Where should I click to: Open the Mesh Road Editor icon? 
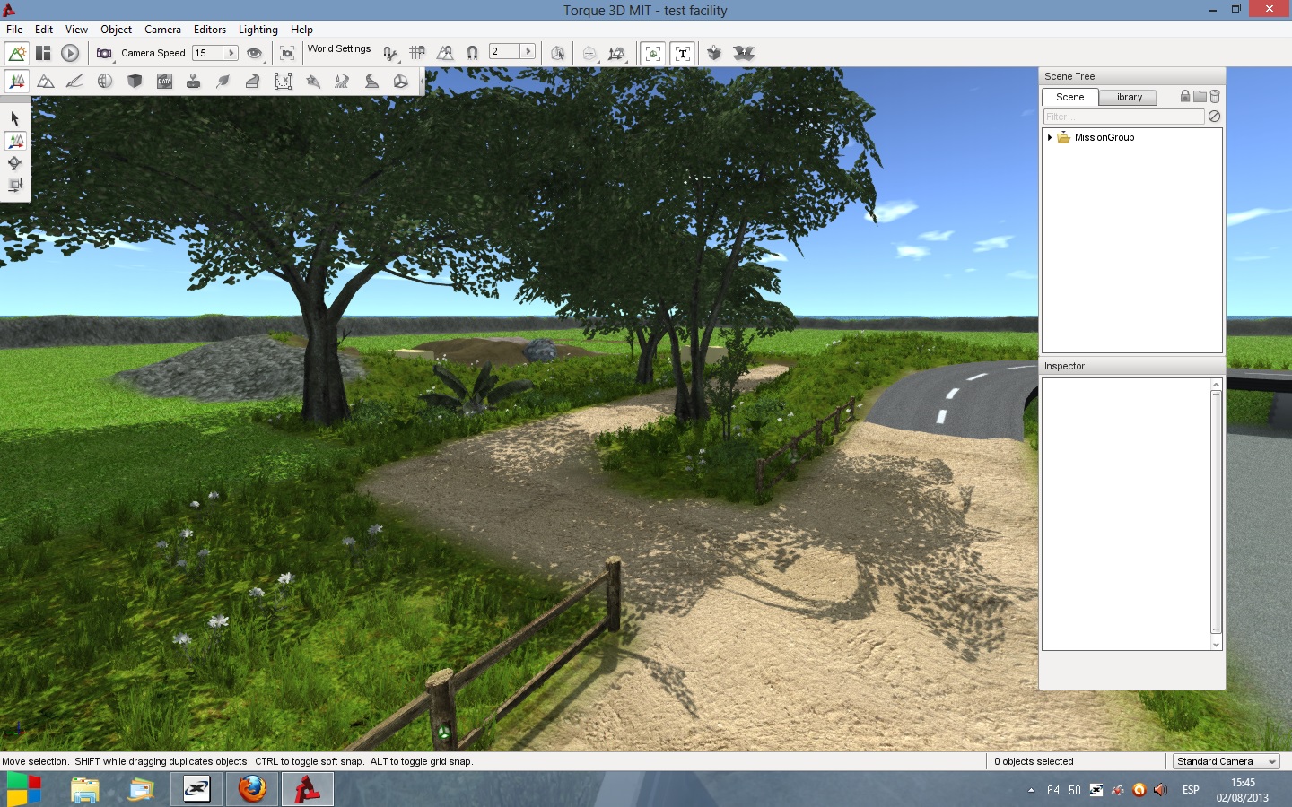[x=253, y=82]
